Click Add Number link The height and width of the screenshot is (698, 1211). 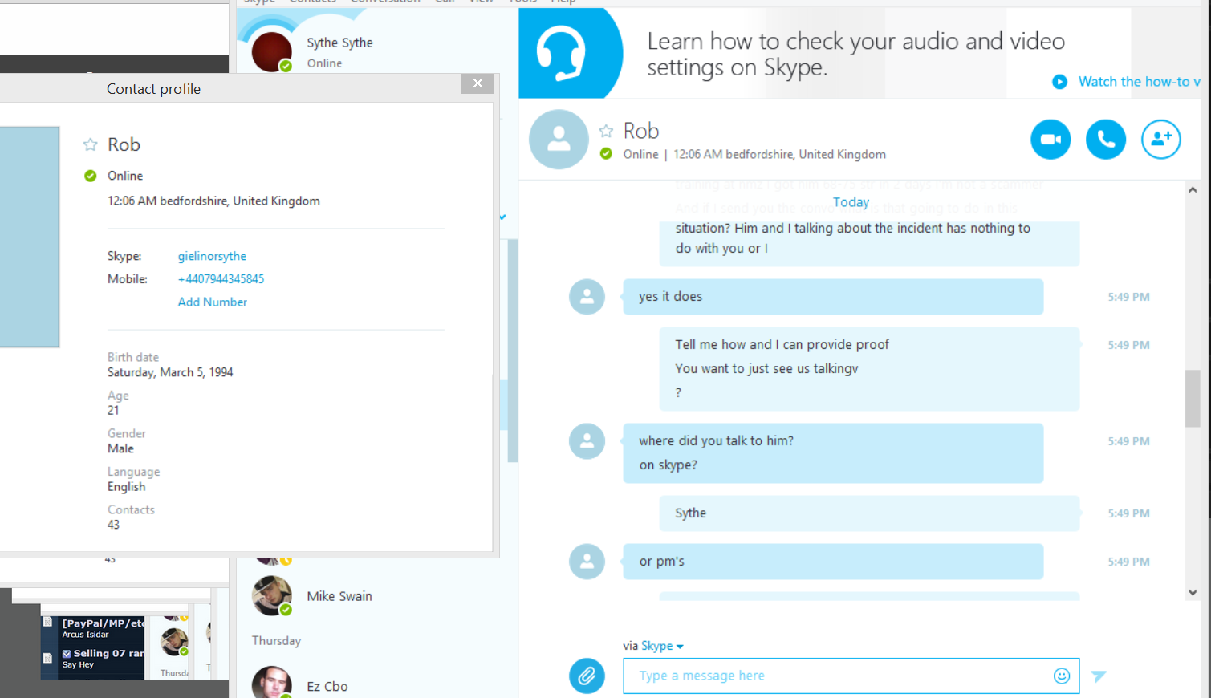(213, 302)
